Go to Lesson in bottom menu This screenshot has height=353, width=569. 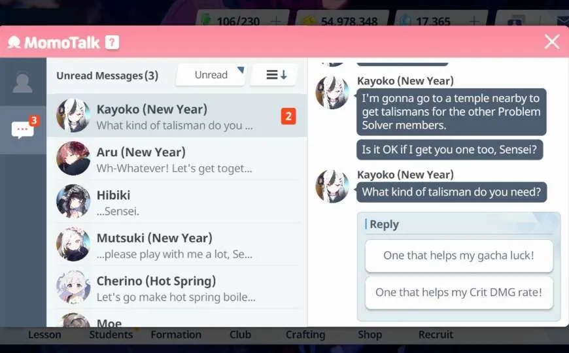point(44,335)
